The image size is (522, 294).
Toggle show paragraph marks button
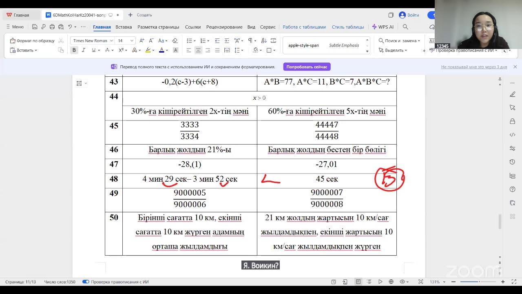point(250,41)
